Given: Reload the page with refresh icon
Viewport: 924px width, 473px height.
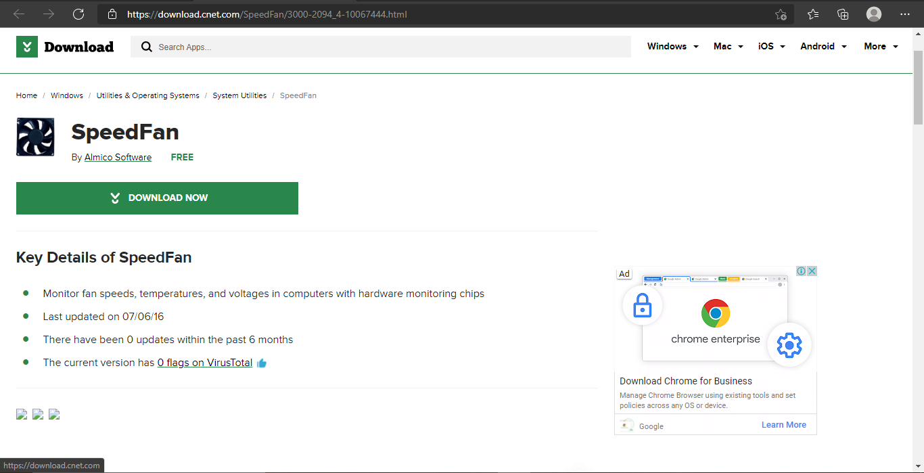Looking at the screenshot, I should (x=78, y=14).
